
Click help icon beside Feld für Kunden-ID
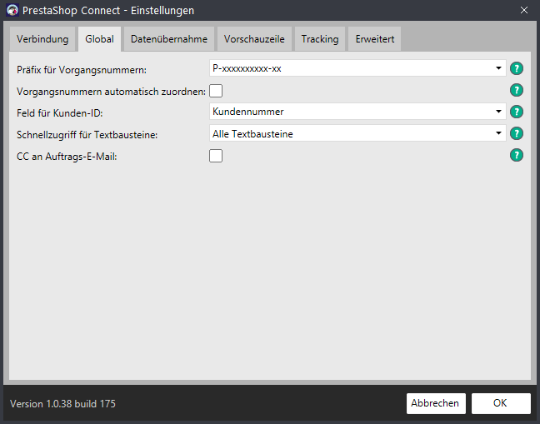[516, 112]
